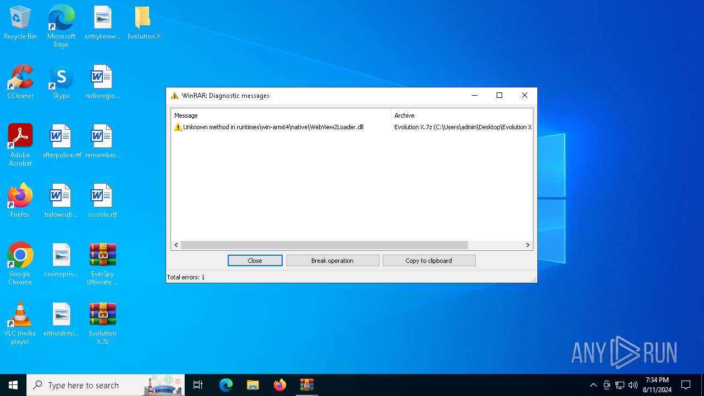Select the radioregio Word document
Image resolution: width=704 pixels, height=396 pixels.
[102, 82]
